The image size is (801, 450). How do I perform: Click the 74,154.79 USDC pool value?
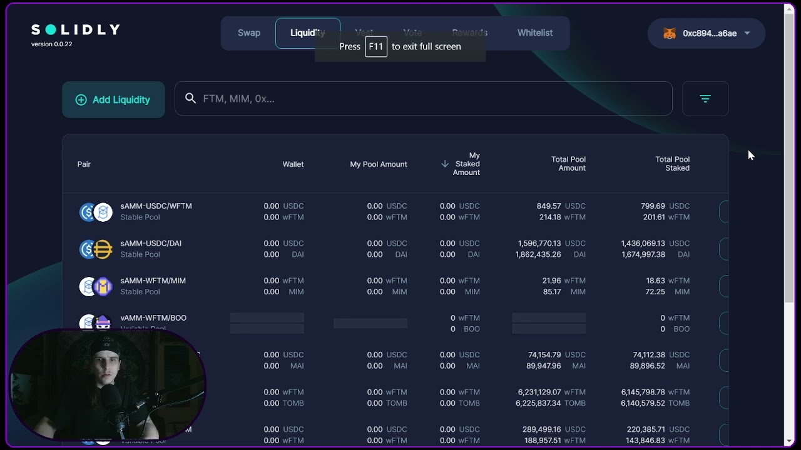click(557, 354)
